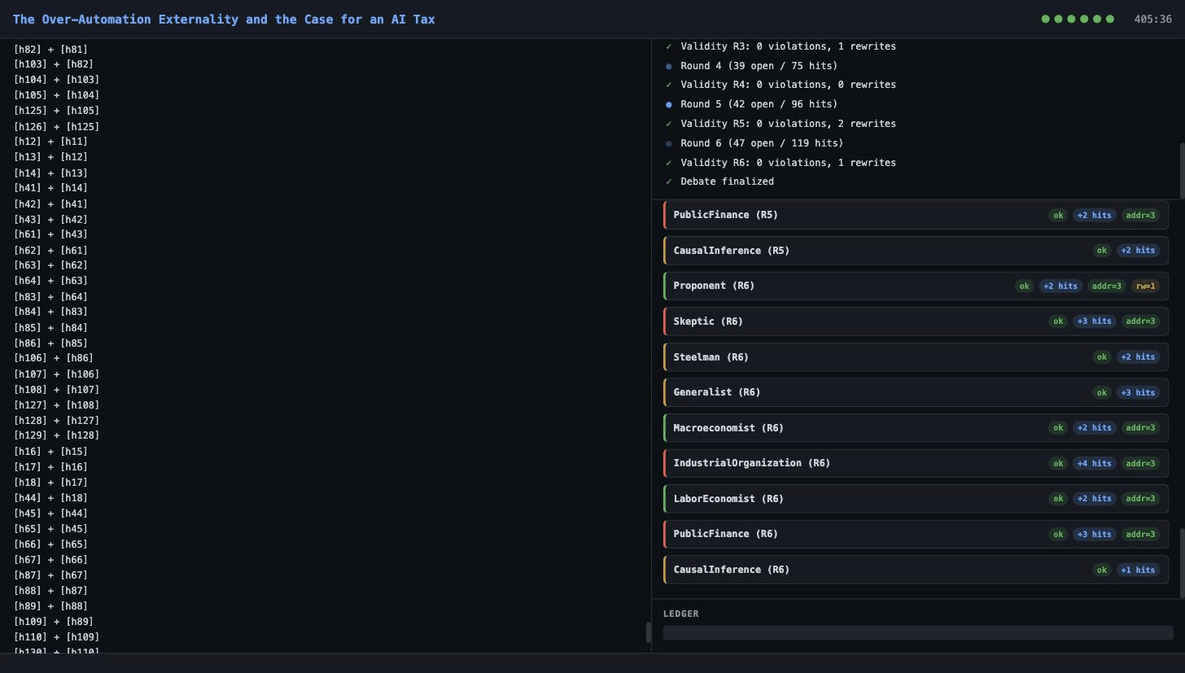Click the first green status dot in header

[x=1045, y=18]
